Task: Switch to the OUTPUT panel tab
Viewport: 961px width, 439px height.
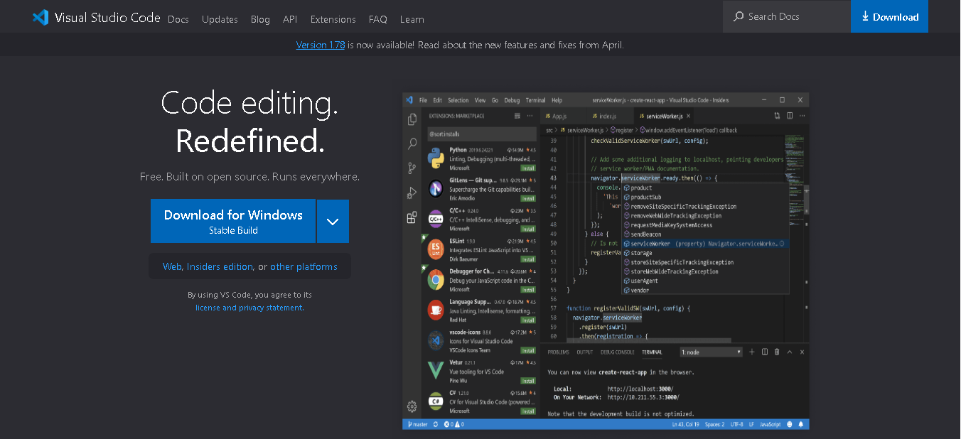Action: tap(585, 352)
